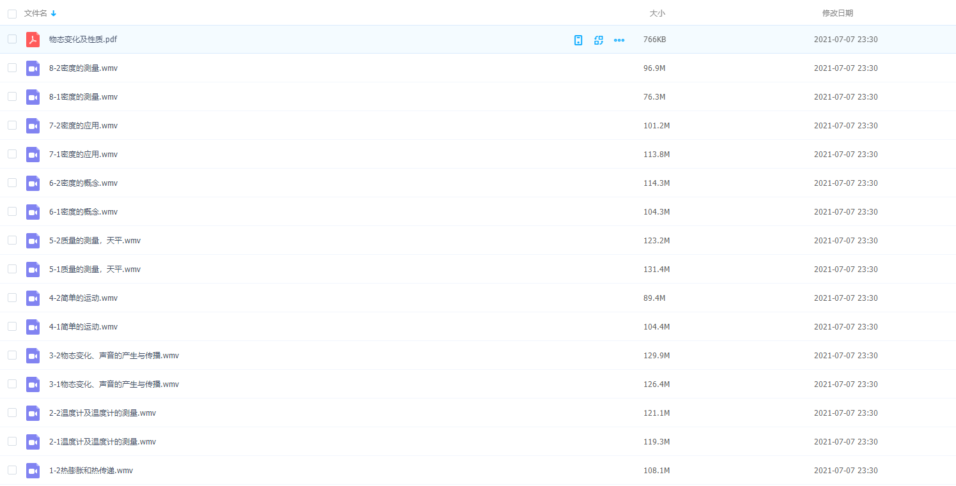The image size is (956, 486).
Task: Click the convert icon on the PDF row
Action: coord(599,40)
